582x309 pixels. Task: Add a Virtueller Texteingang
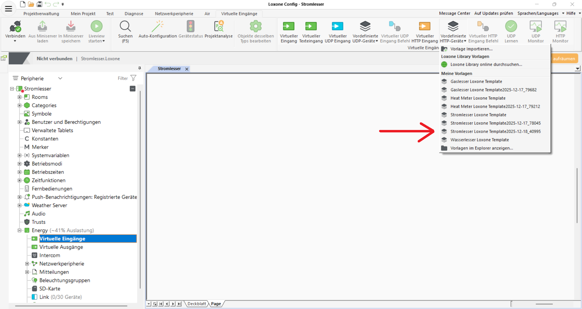coord(311,27)
